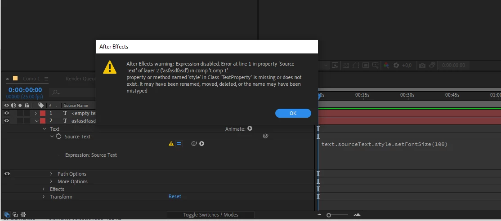Click the Source Name column header
Screen dimensions: 501x221
tap(76, 106)
